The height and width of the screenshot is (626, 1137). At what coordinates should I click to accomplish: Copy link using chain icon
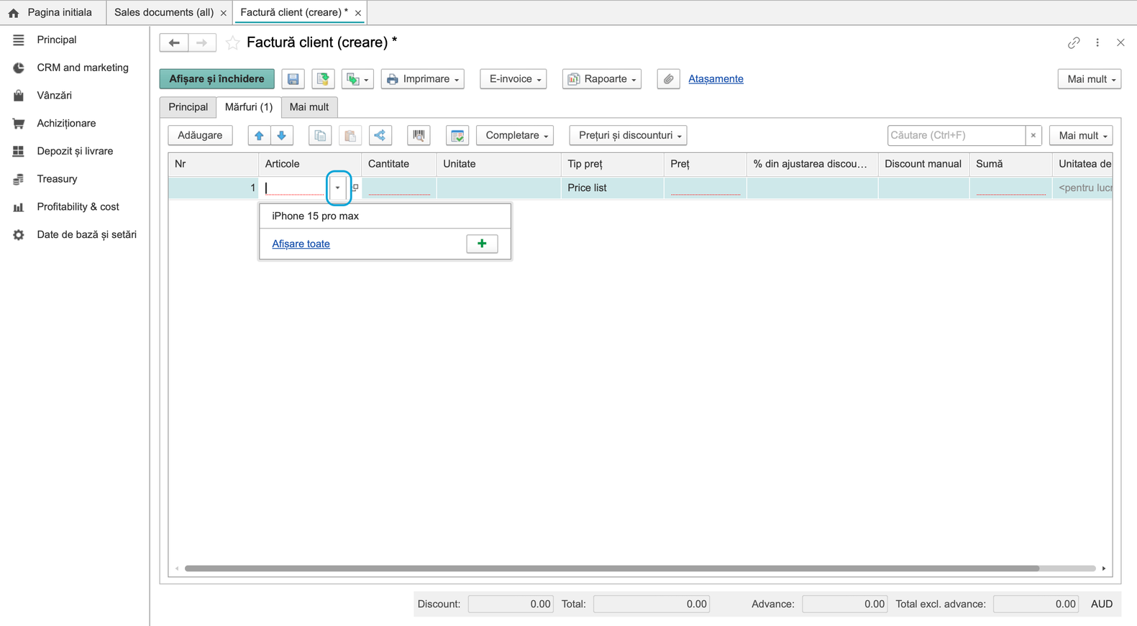pos(1074,43)
